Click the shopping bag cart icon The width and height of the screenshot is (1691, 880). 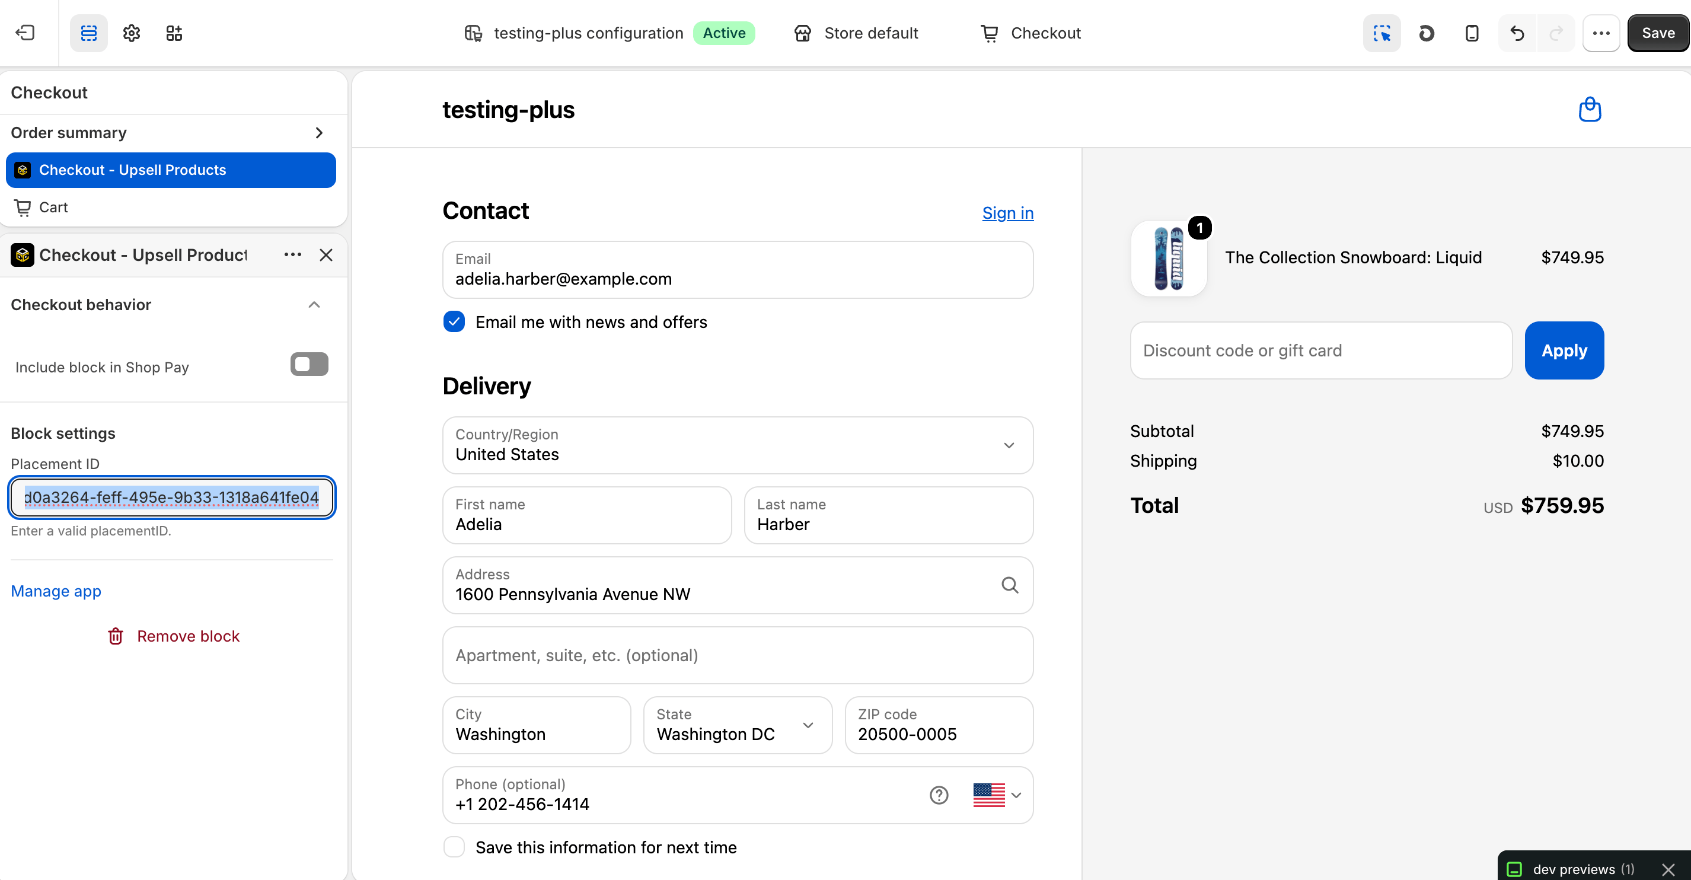(x=1589, y=109)
